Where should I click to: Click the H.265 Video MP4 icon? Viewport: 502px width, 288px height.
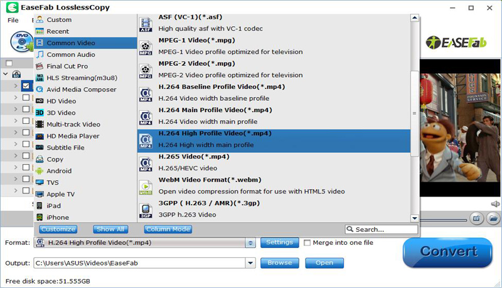(x=146, y=165)
